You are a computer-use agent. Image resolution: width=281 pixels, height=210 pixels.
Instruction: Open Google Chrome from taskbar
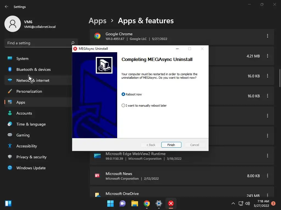[147, 203]
